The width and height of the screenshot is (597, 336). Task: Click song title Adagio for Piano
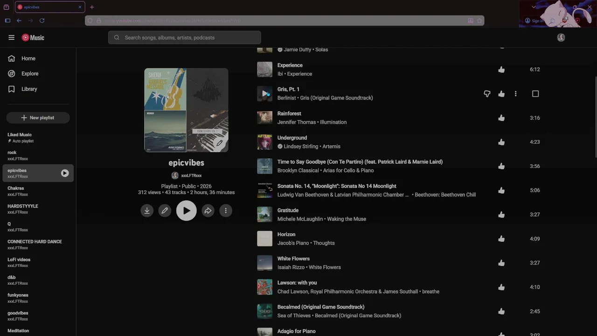(x=296, y=331)
